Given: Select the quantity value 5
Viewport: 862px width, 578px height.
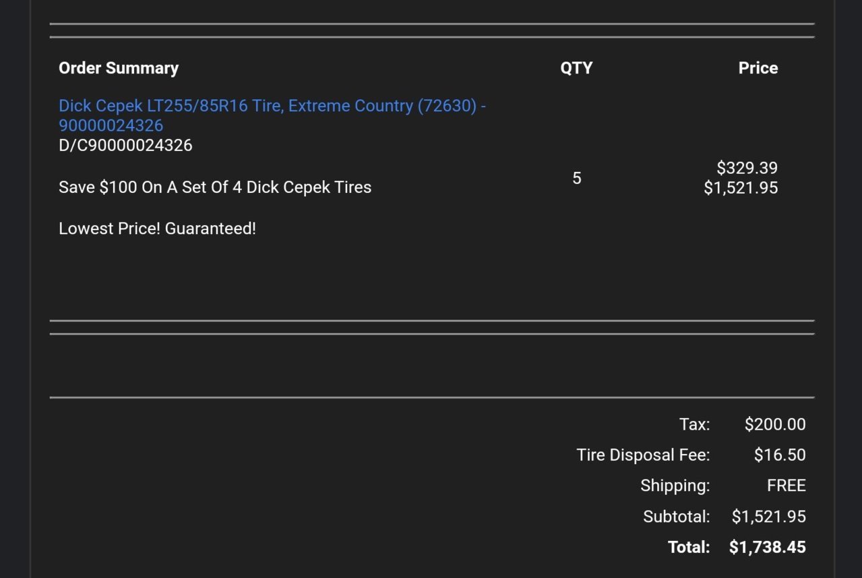Looking at the screenshot, I should [577, 178].
